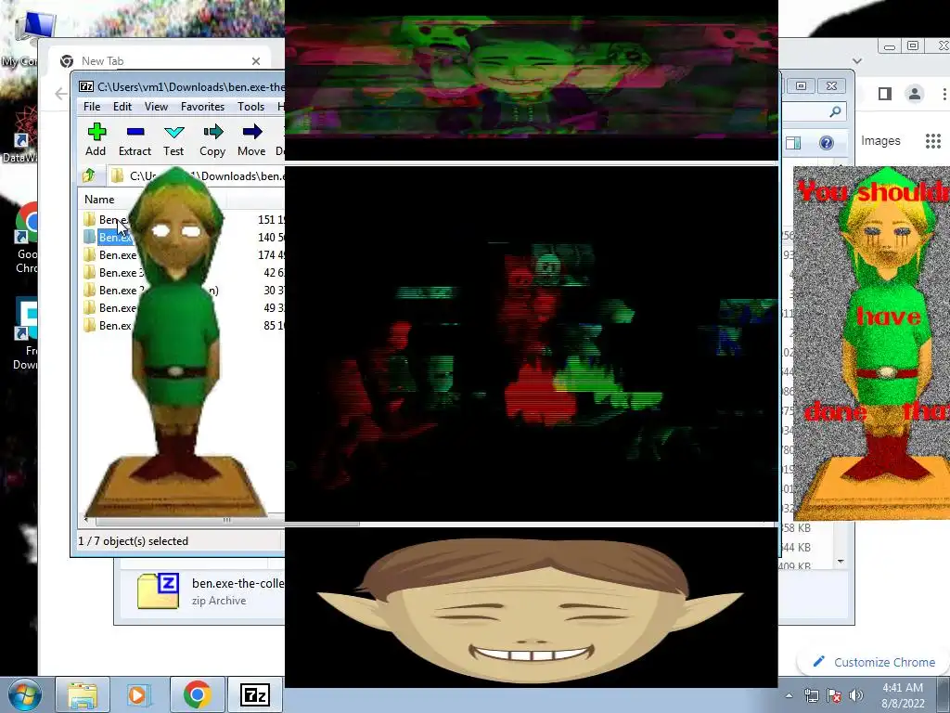Click the 7-Zip address path field
Image resolution: width=950 pixels, height=713 pixels.
(x=197, y=175)
